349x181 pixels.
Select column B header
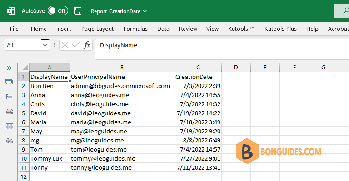(x=122, y=68)
